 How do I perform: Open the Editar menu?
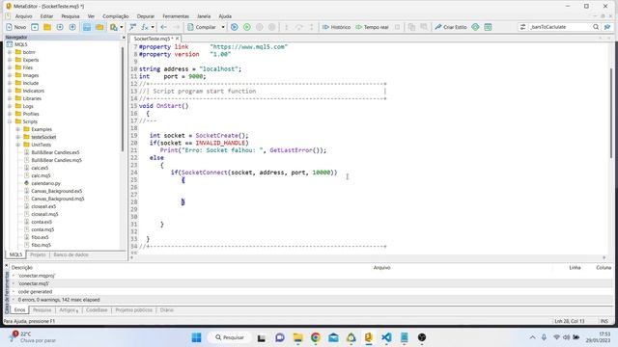46,16
